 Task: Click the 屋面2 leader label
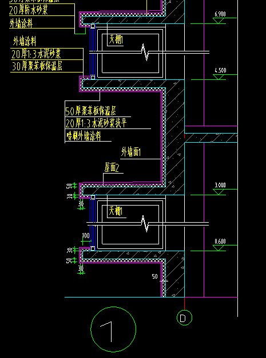point(112,168)
